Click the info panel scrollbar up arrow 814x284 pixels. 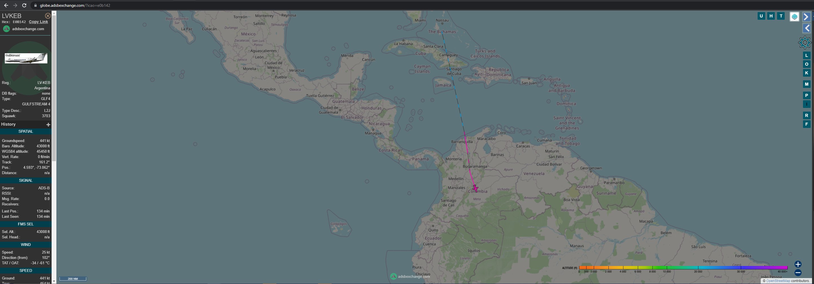[x=54, y=13]
